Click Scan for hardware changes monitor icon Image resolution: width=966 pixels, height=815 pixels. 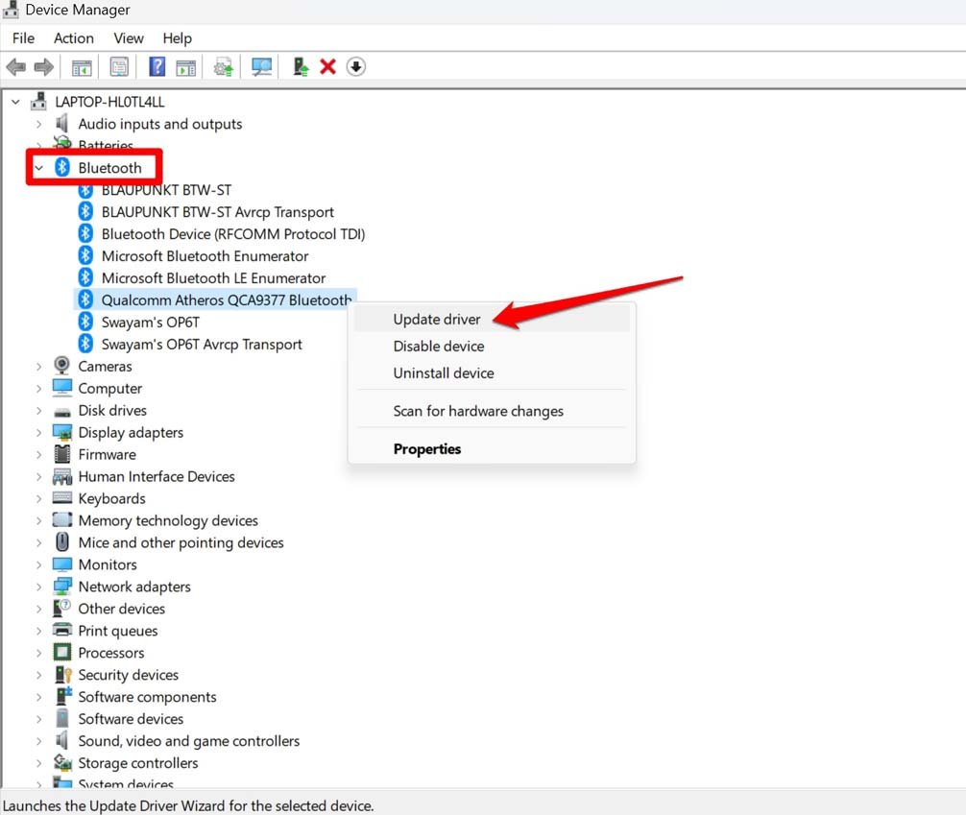261,66
